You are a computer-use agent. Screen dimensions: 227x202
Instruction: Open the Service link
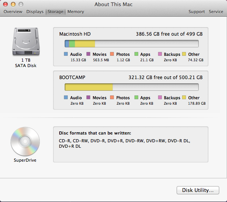point(216,12)
